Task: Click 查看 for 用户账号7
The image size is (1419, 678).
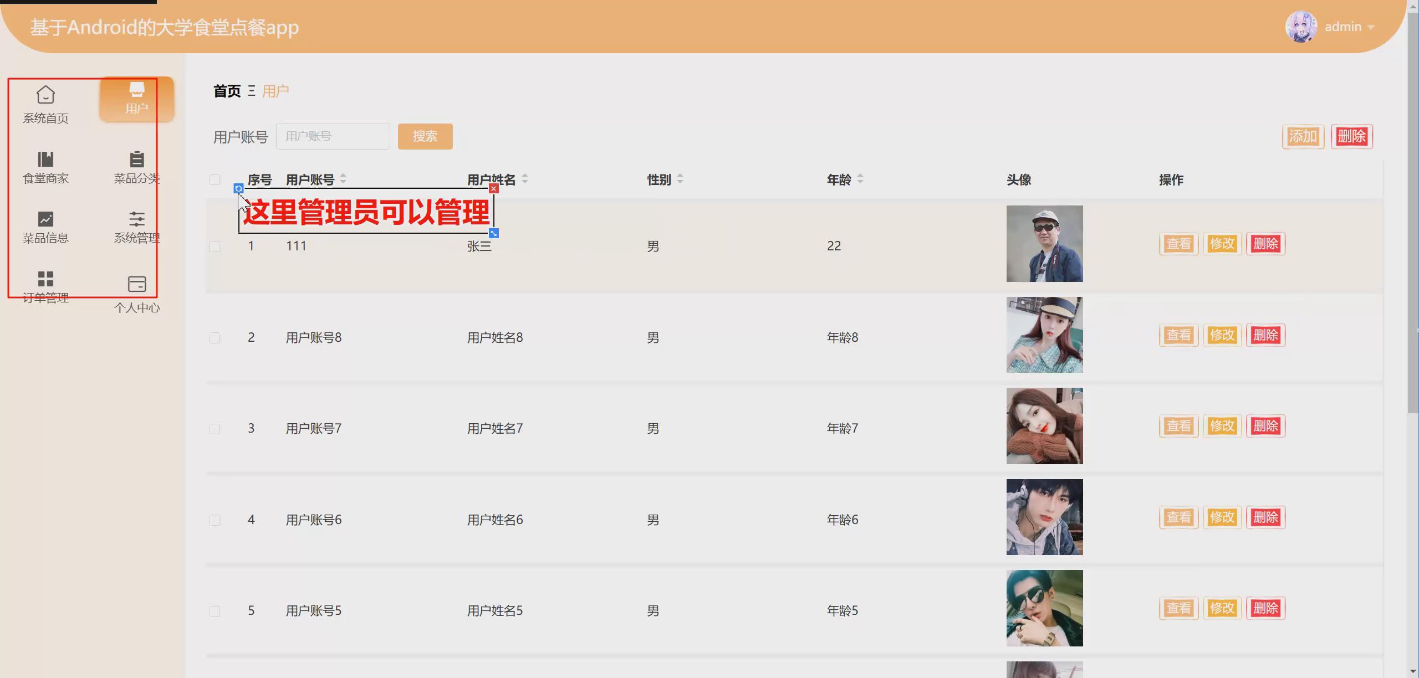Action: [x=1178, y=426]
